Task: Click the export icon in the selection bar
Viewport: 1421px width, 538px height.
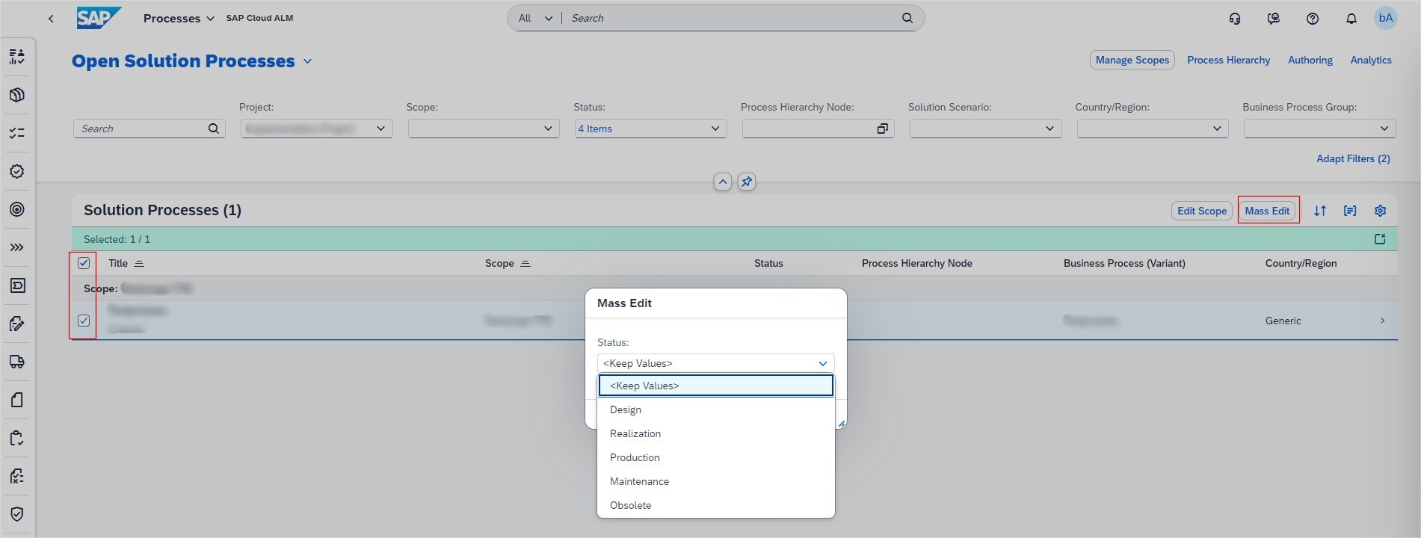Action: [x=1380, y=239]
